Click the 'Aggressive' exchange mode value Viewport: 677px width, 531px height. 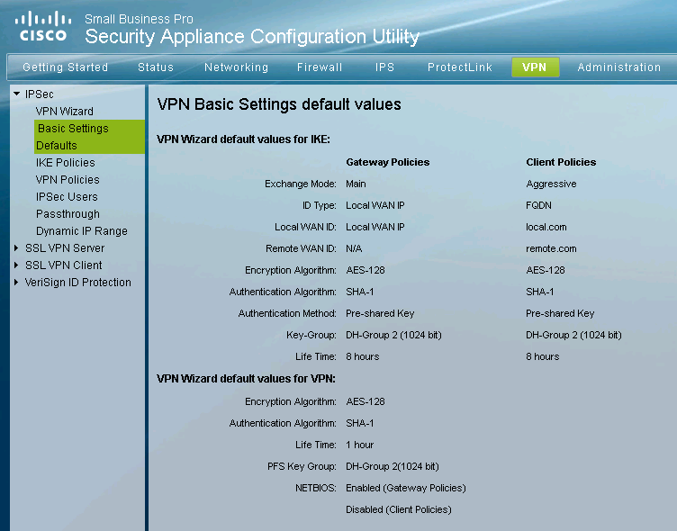(551, 184)
